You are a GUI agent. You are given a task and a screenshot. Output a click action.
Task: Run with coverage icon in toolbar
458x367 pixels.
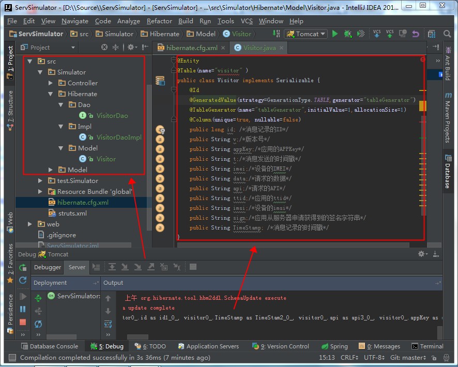pos(361,34)
